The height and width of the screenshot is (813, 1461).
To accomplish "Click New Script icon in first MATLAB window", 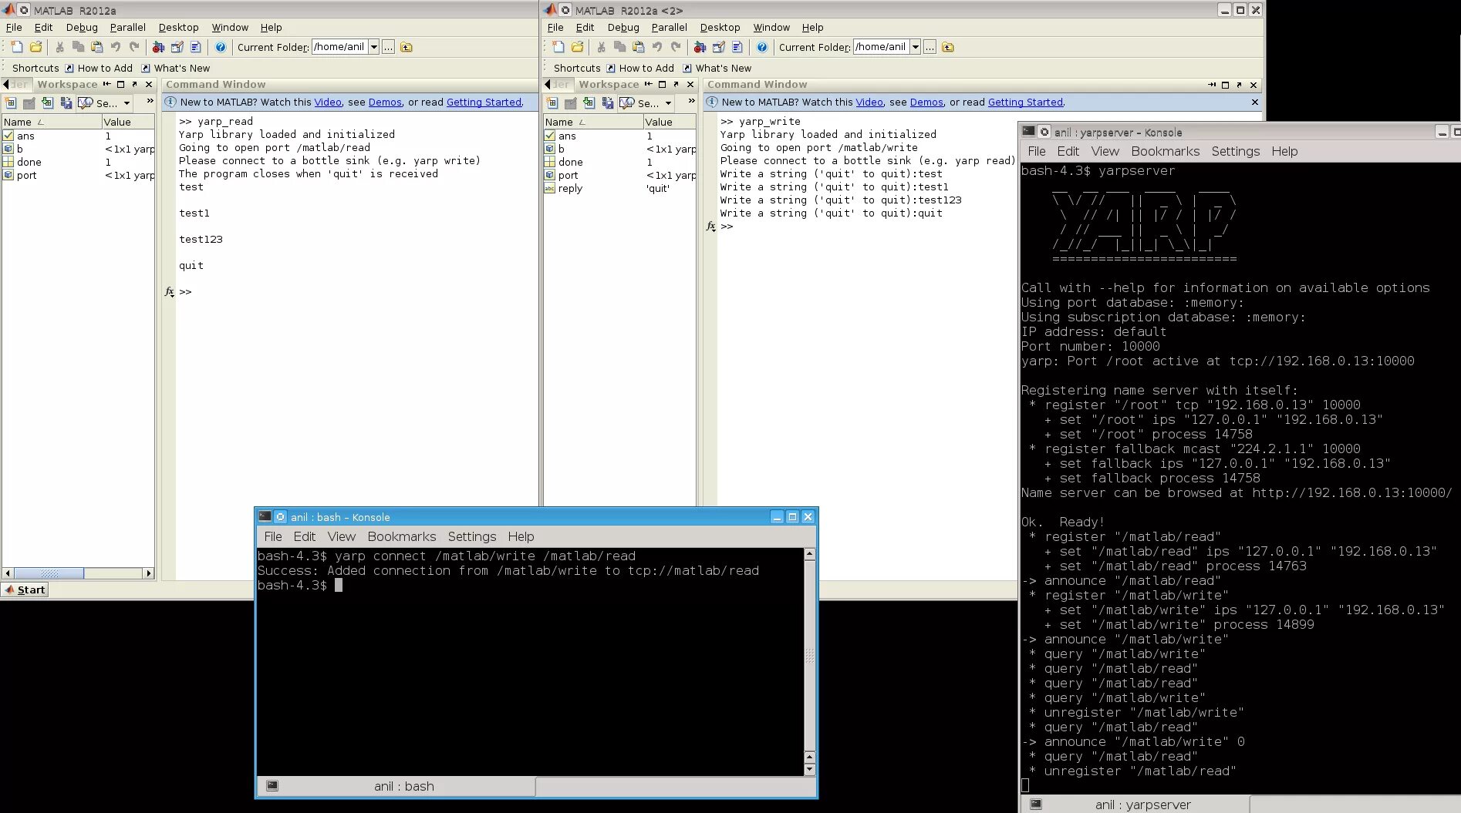I will pos(17,47).
